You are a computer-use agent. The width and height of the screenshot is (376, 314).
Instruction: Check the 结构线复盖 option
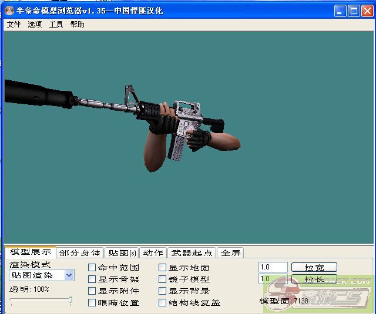(x=163, y=303)
